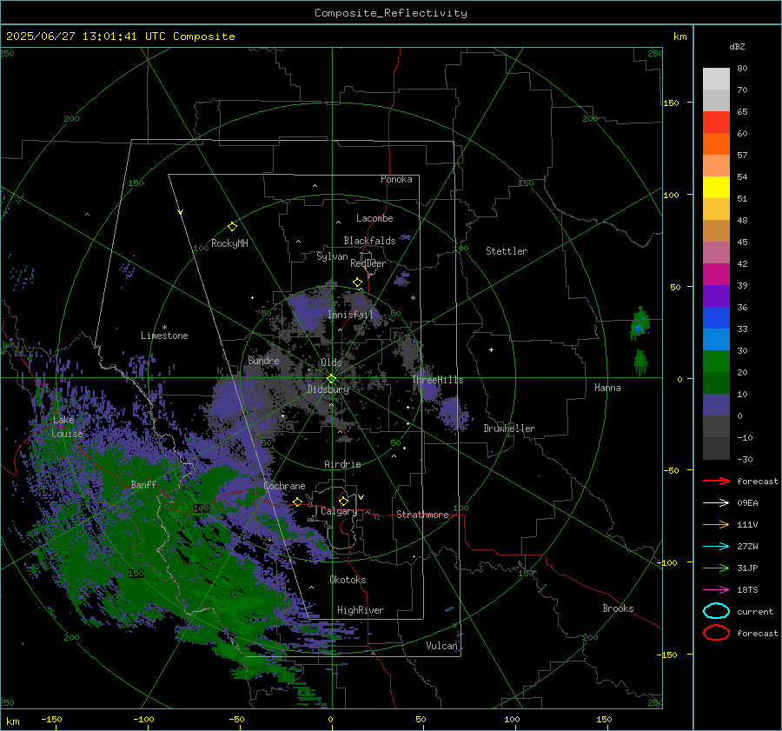Click the Banff label
The width and height of the screenshot is (782, 731).
click(143, 484)
